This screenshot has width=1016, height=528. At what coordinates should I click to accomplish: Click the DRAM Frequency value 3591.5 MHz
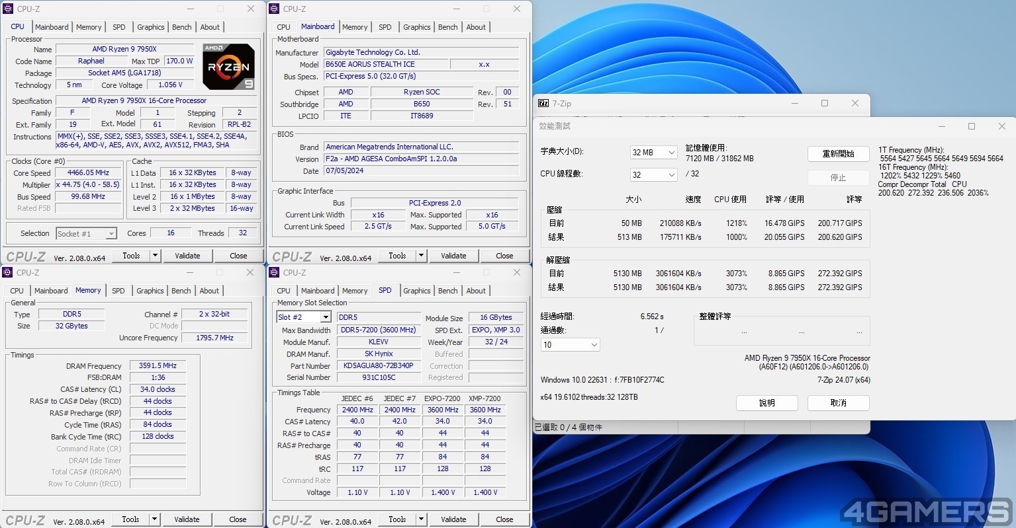[x=158, y=365]
